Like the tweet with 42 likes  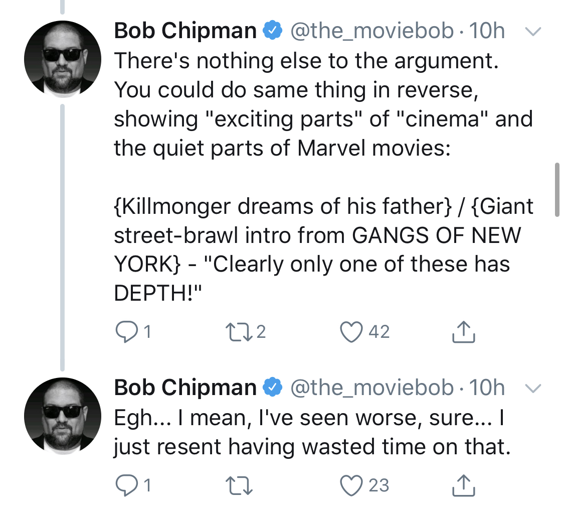coord(351,332)
